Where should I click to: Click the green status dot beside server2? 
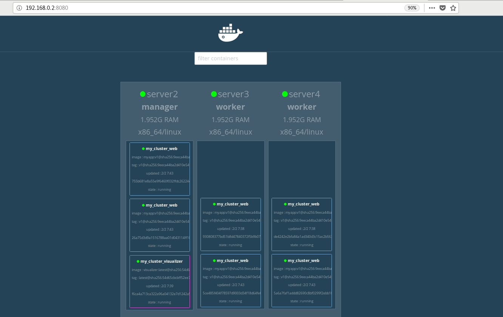(143, 94)
